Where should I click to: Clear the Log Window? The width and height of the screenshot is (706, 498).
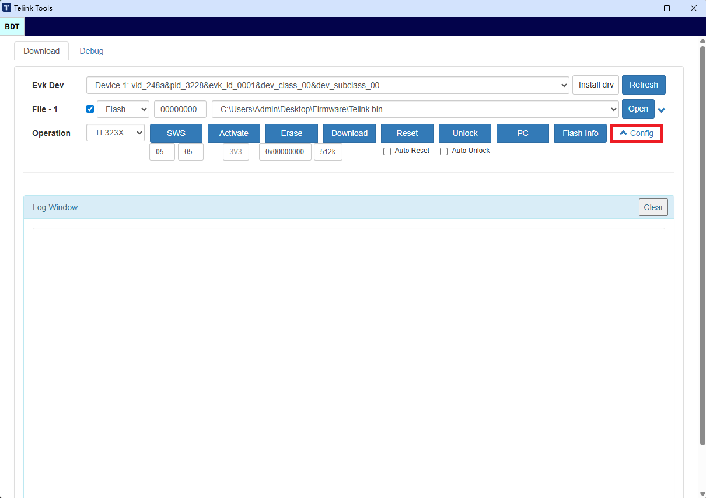pyautogui.click(x=653, y=207)
